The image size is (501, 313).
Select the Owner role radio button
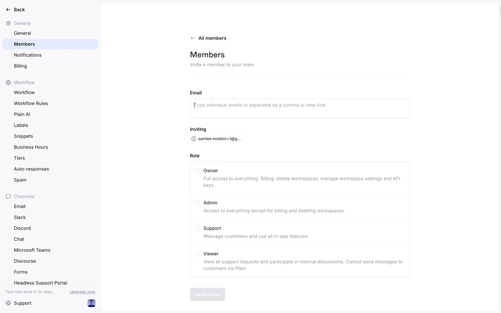click(197, 171)
